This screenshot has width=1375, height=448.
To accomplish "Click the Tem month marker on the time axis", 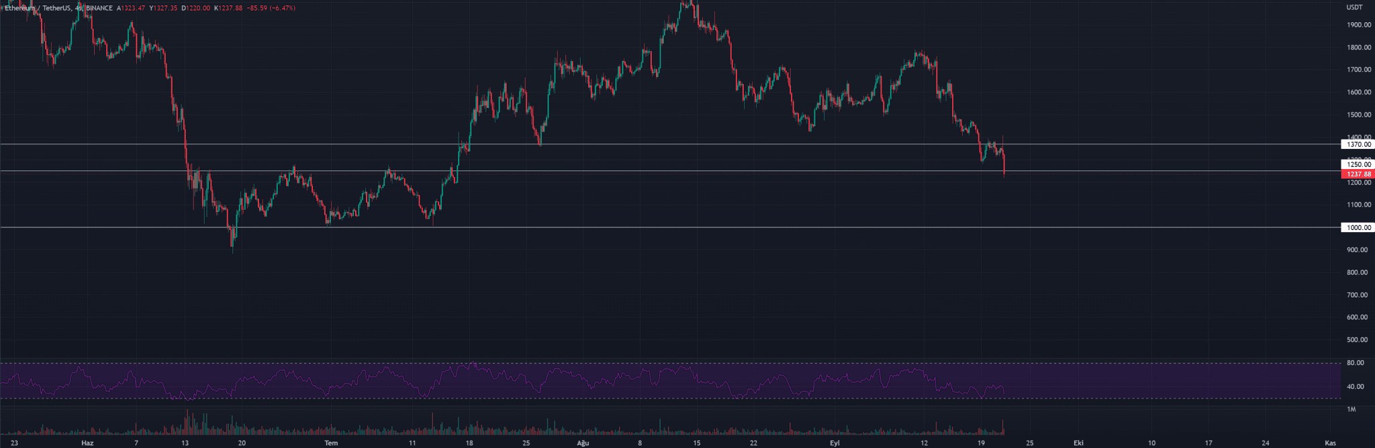I will tap(331, 443).
